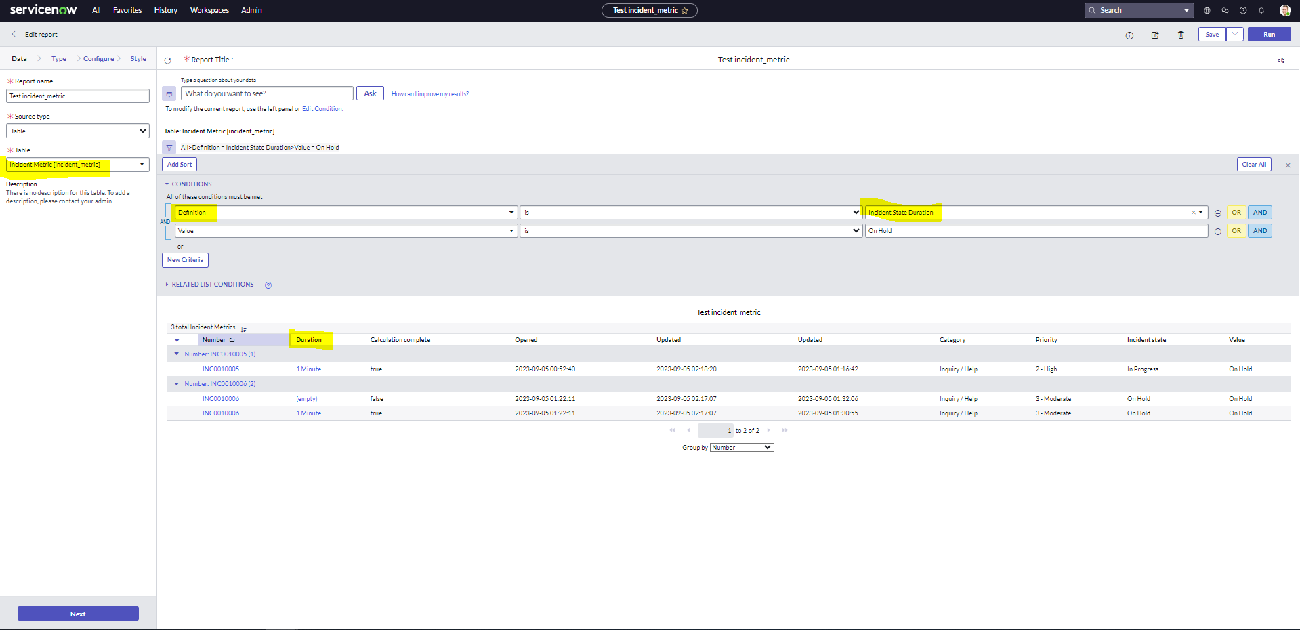
Task: Refresh the report preview with the circular arrow
Action: pos(167,60)
